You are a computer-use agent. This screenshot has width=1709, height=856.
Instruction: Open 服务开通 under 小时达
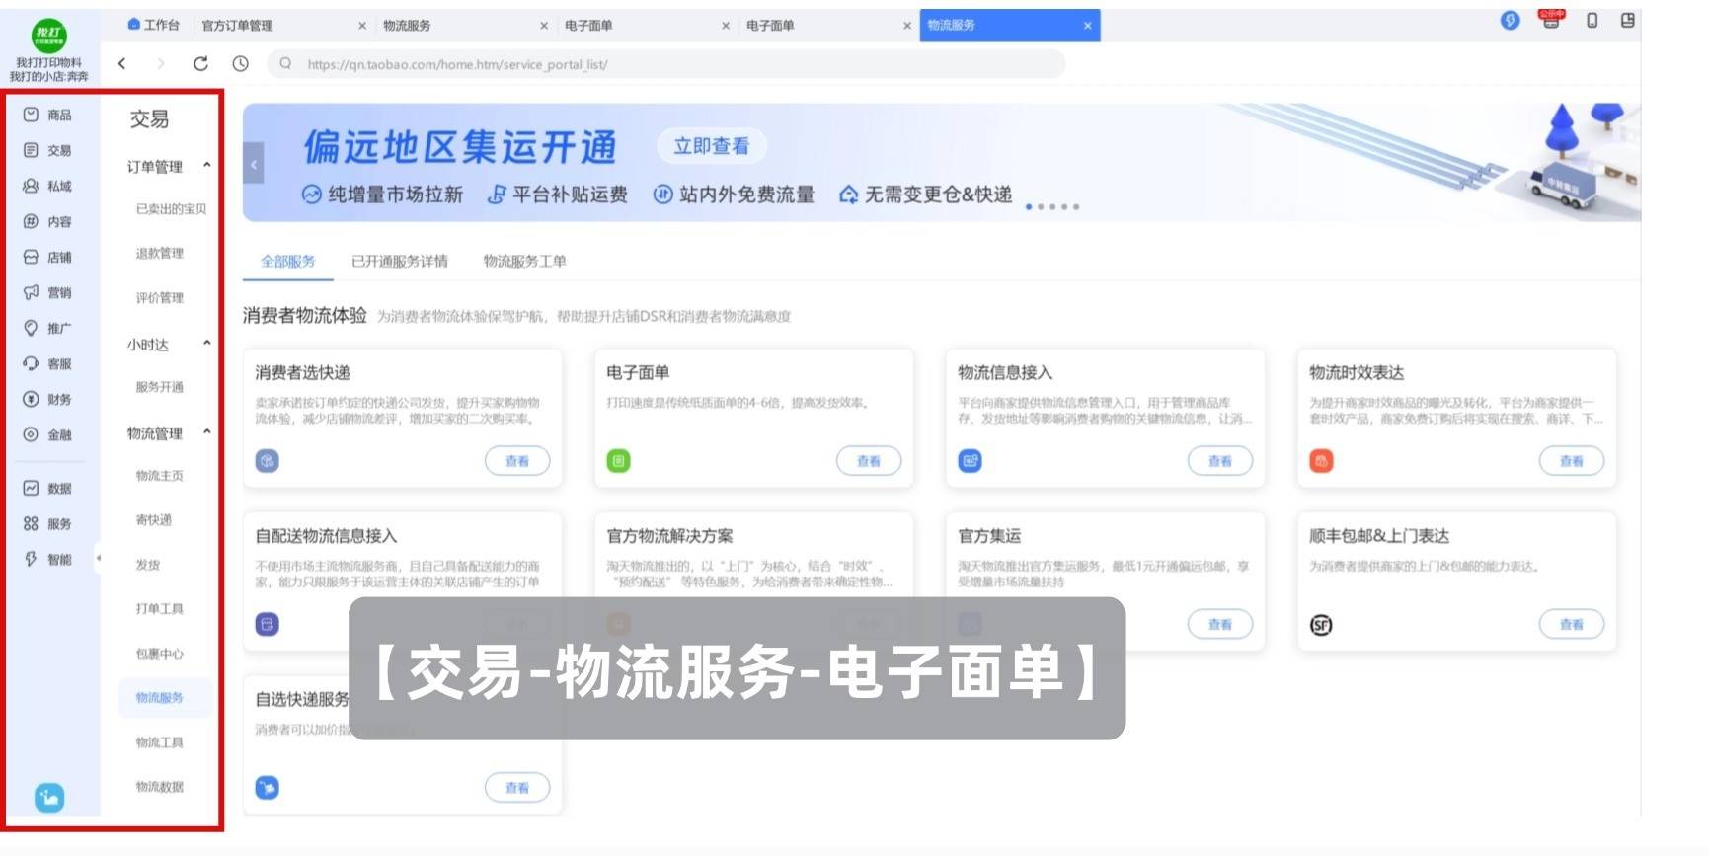[160, 387]
